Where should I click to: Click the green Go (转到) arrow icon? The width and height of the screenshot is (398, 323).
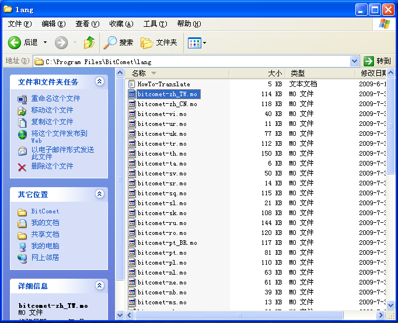(369, 61)
